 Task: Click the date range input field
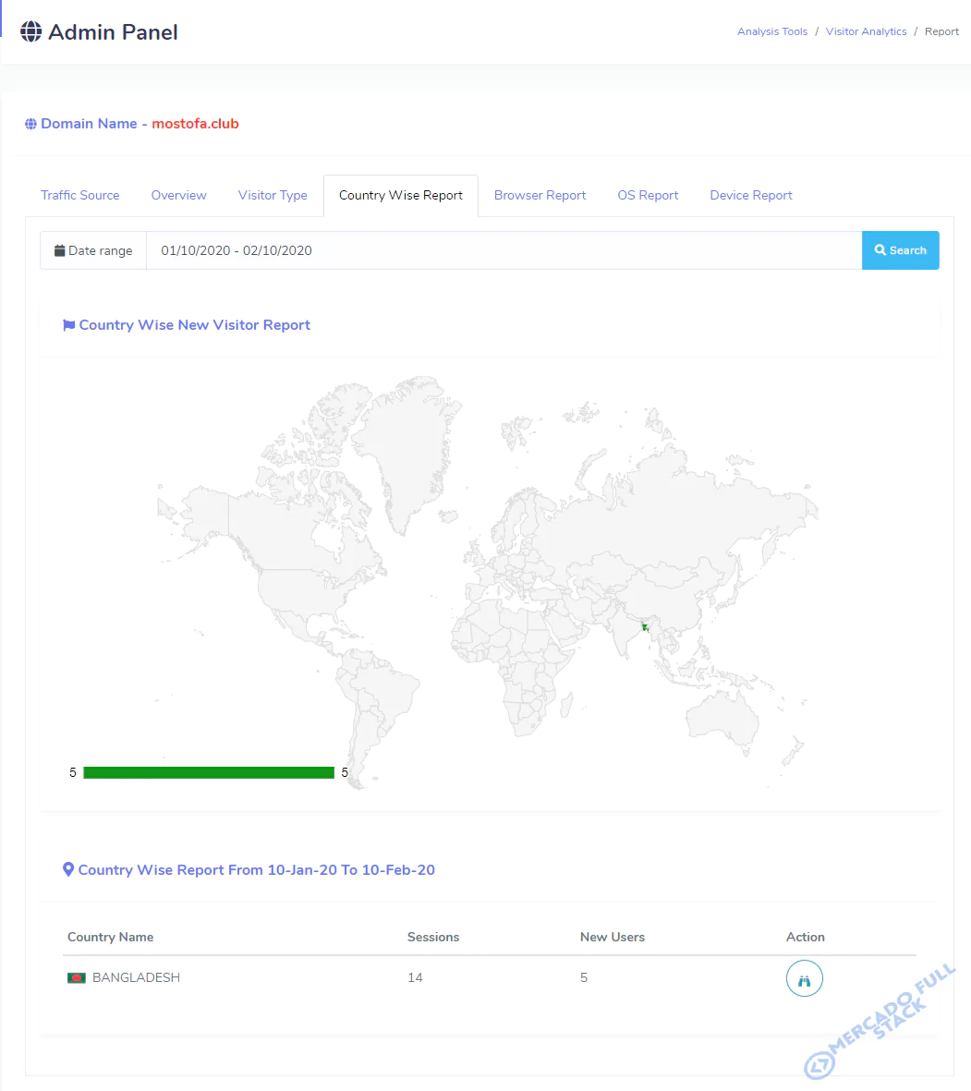[x=504, y=250]
